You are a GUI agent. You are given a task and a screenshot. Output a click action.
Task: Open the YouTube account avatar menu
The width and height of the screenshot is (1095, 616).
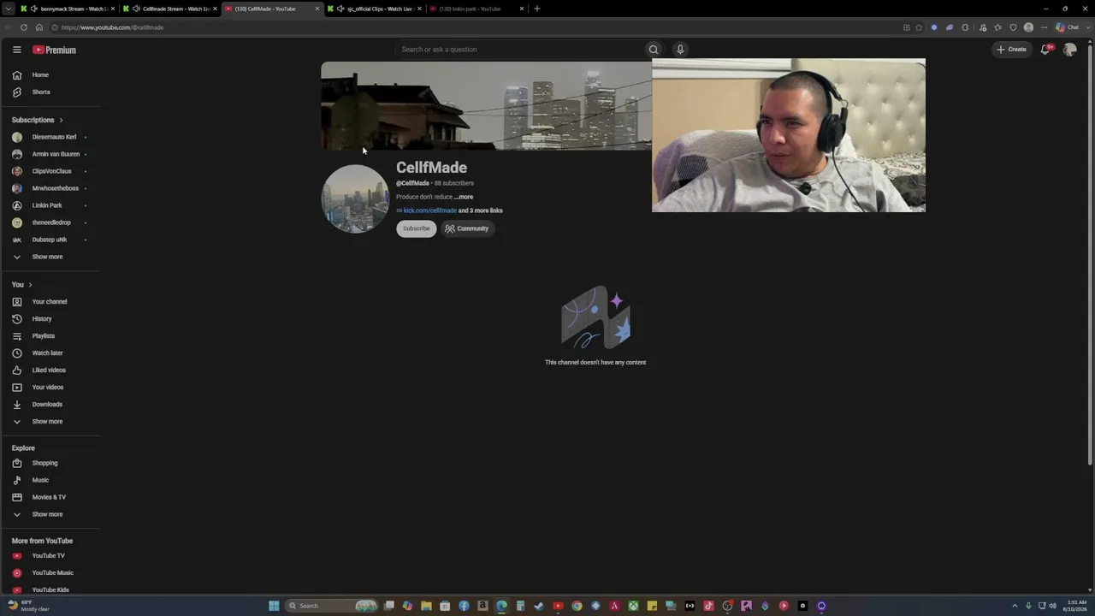(1069, 50)
